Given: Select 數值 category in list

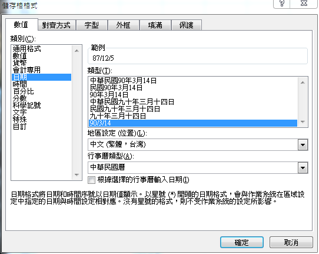Looking at the screenshot, I should click(x=42, y=56).
